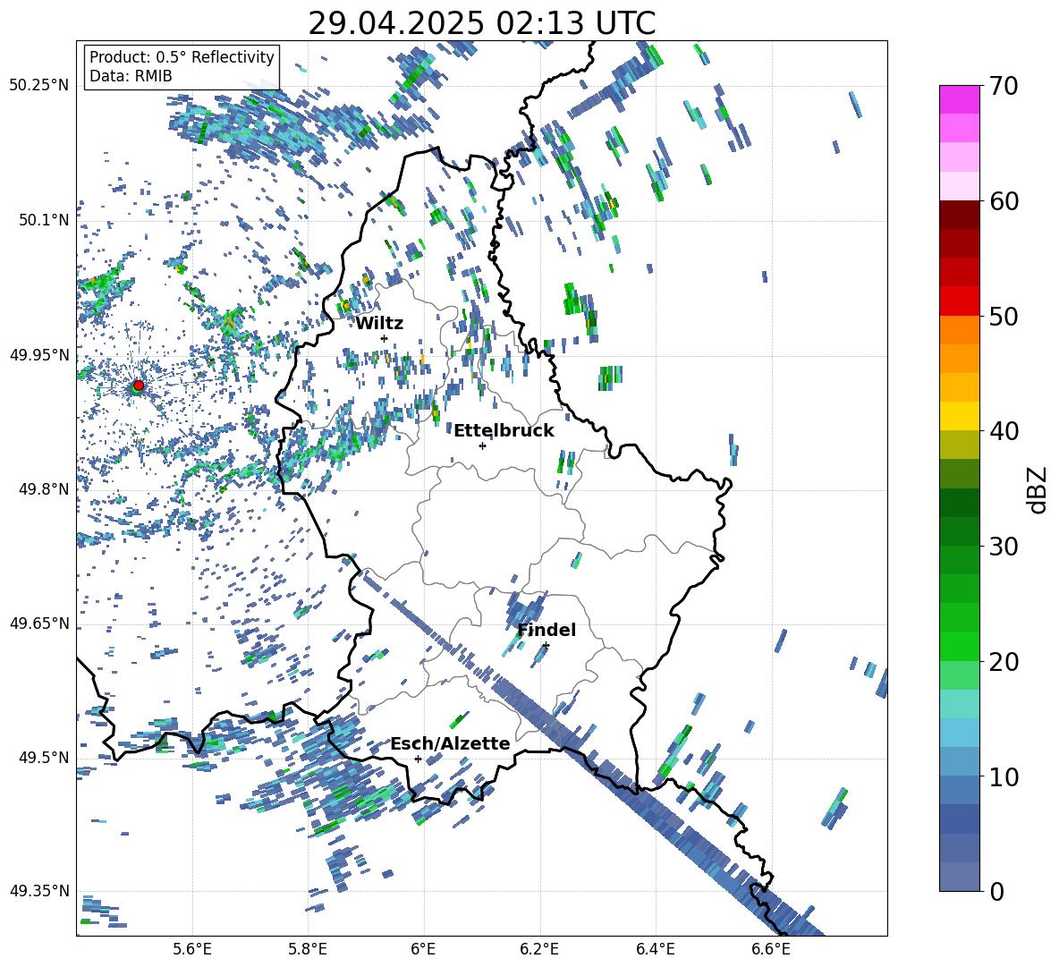Click the 6.4°E longitude label

(655, 949)
